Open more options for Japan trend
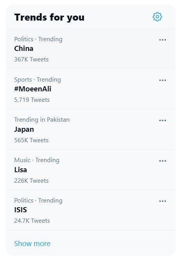This screenshot has height=262, width=183. pos(162,121)
